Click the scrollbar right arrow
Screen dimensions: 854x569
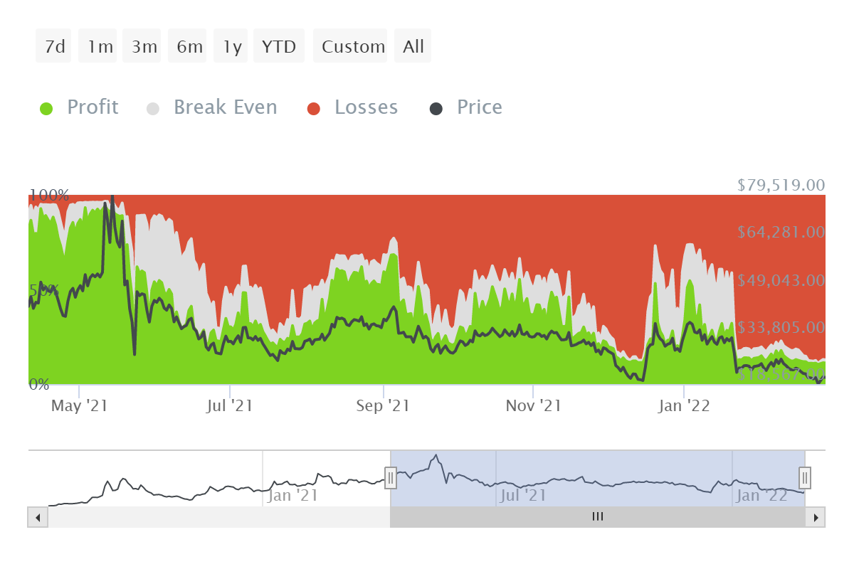[816, 517]
